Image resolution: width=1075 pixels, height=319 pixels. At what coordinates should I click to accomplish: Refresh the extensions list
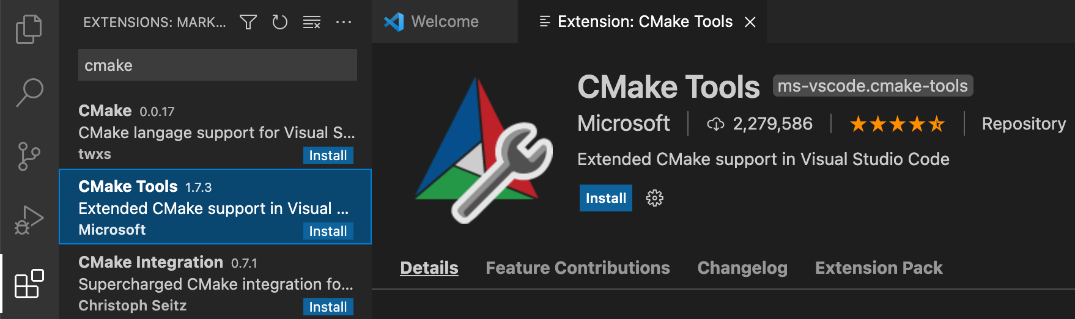[280, 23]
